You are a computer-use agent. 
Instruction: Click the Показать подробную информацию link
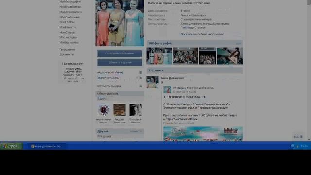coord(202,34)
